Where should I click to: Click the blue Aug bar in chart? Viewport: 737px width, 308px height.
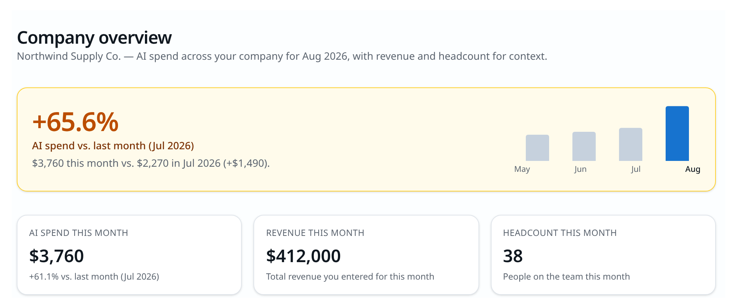pyautogui.click(x=677, y=133)
